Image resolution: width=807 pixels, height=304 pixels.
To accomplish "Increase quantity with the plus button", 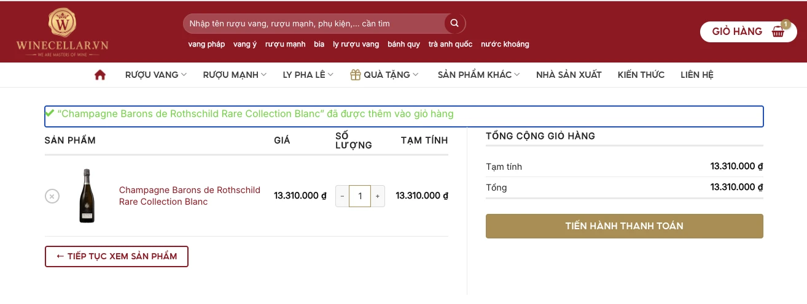I will (x=378, y=196).
